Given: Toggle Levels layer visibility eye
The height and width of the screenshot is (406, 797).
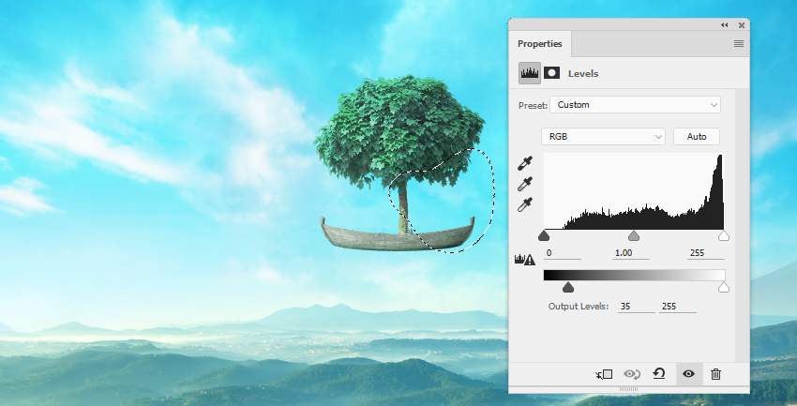Looking at the screenshot, I should click(x=688, y=374).
